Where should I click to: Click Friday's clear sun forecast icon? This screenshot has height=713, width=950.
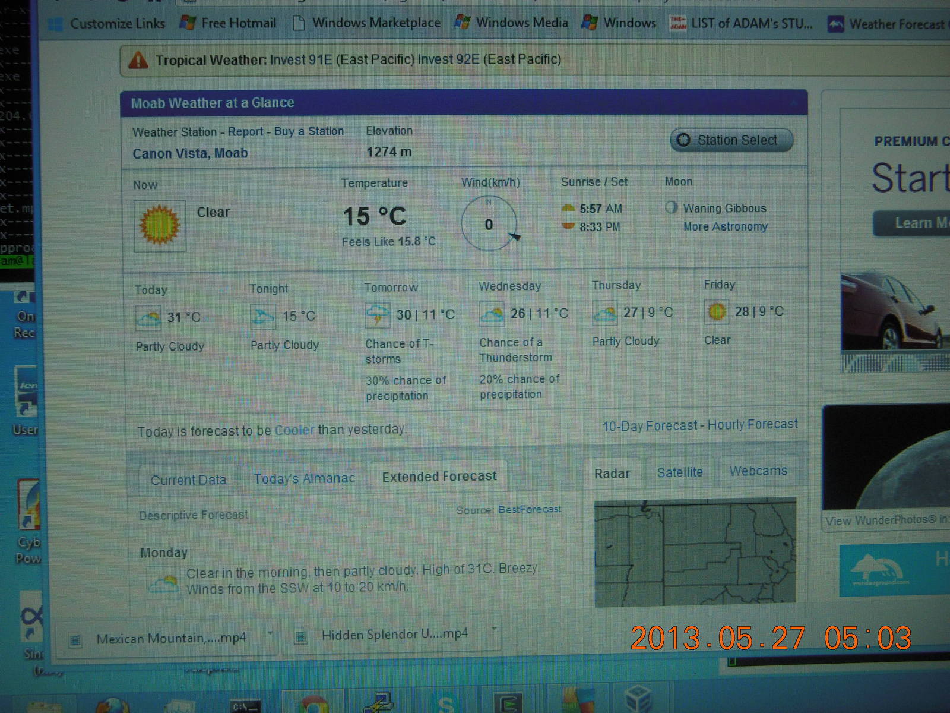[717, 311]
